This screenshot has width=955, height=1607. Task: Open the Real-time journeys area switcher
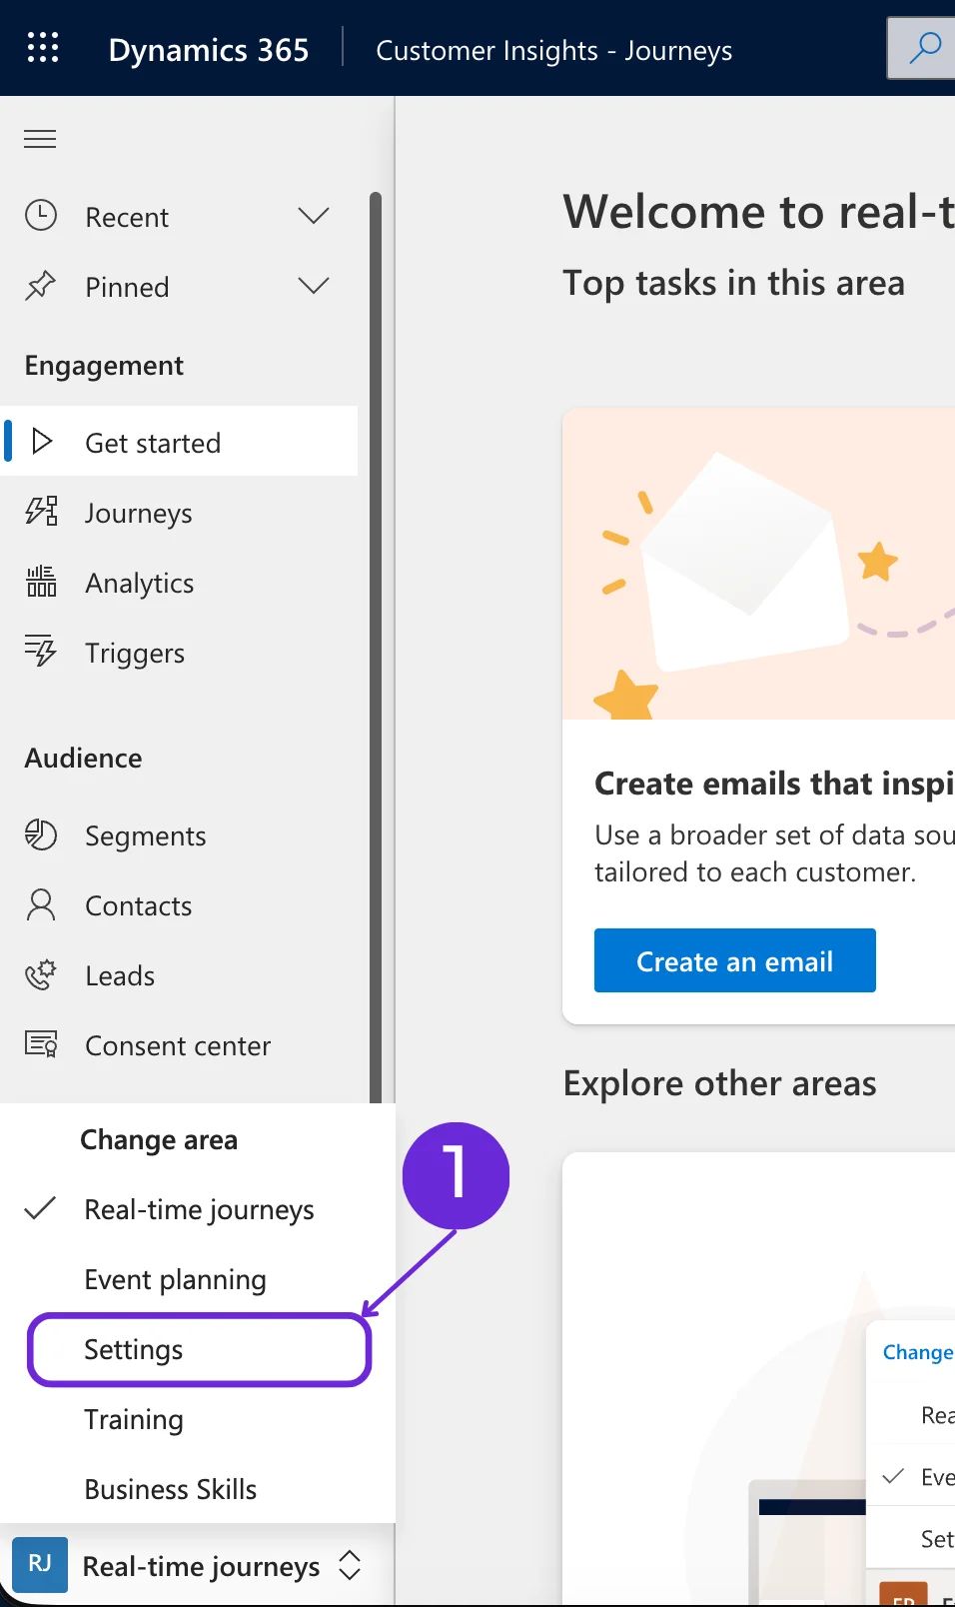coord(198,1565)
